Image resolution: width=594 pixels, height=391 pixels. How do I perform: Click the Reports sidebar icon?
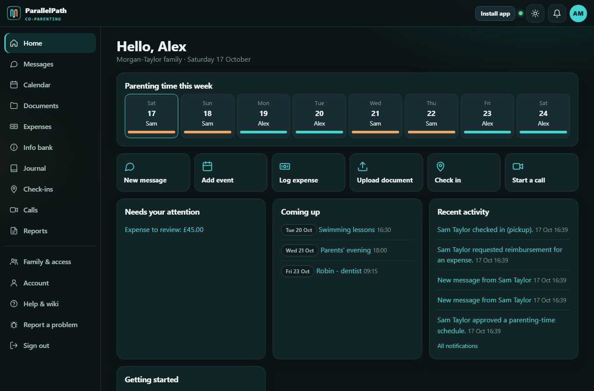pyautogui.click(x=14, y=231)
